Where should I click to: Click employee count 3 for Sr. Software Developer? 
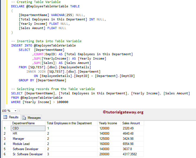(71, 154)
